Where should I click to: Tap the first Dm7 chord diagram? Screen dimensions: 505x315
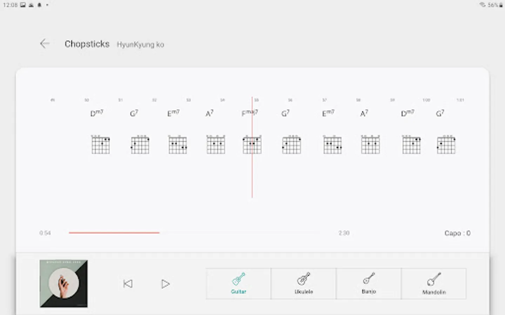pyautogui.click(x=101, y=145)
